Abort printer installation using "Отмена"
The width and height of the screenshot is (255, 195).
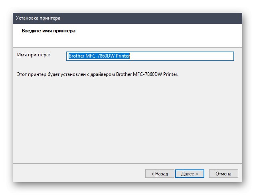click(223, 174)
